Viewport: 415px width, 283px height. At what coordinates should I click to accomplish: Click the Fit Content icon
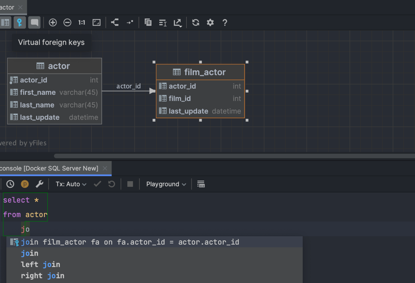[x=96, y=23]
